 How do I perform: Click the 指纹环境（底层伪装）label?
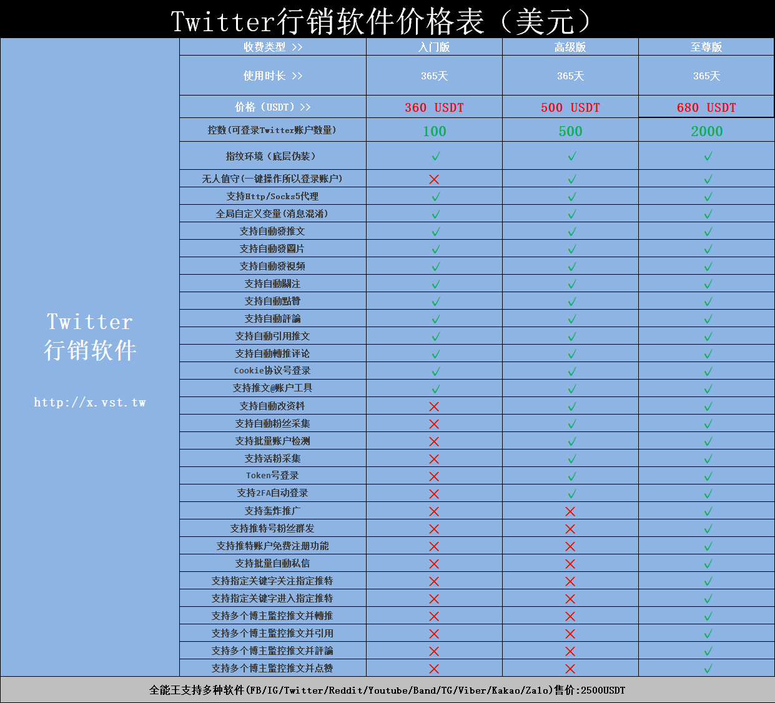(x=272, y=156)
